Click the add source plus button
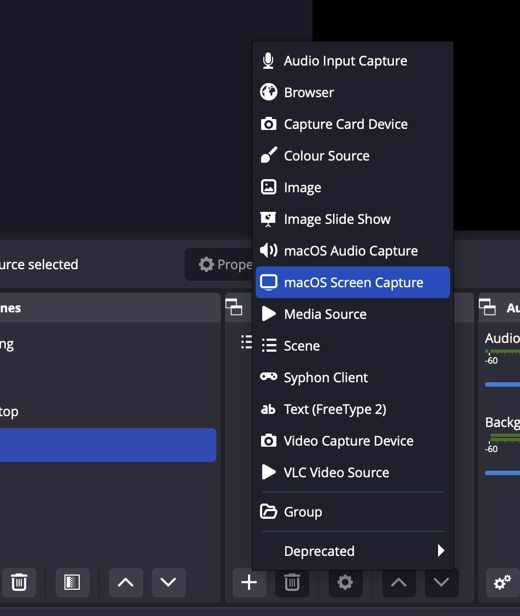The image size is (520, 616). point(249,582)
